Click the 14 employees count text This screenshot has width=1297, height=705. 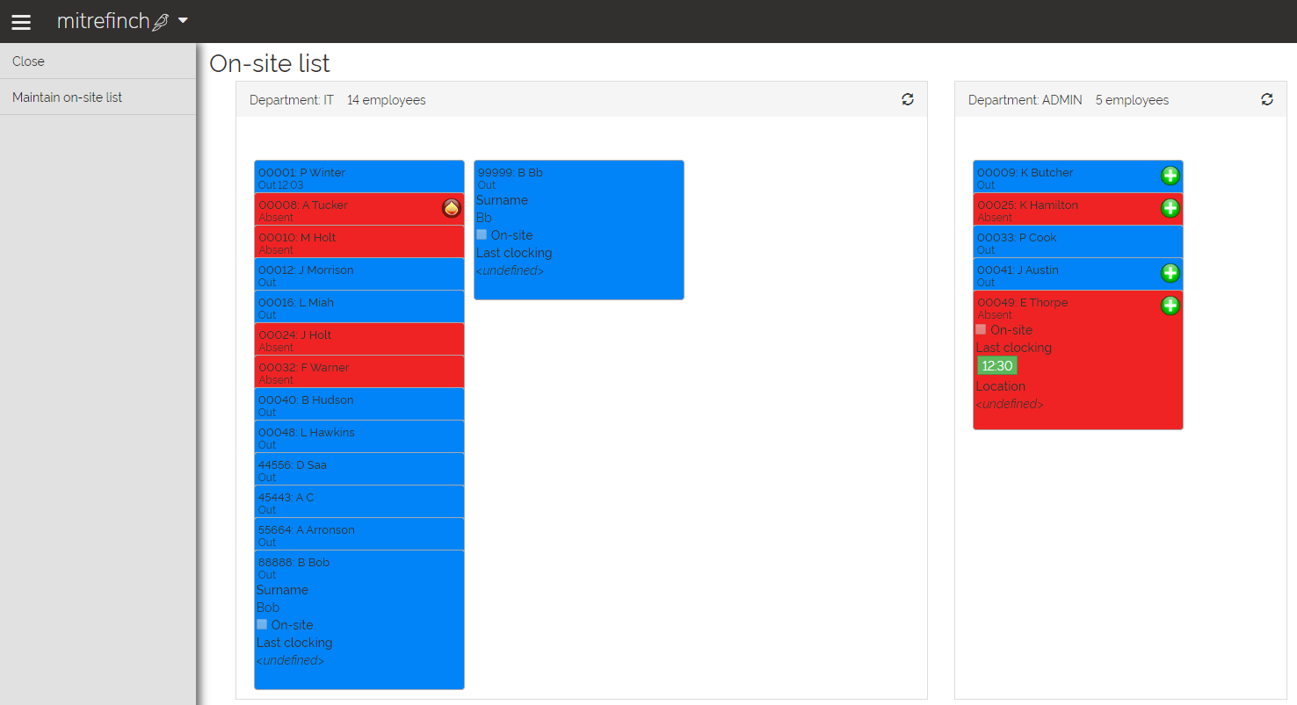coord(387,100)
